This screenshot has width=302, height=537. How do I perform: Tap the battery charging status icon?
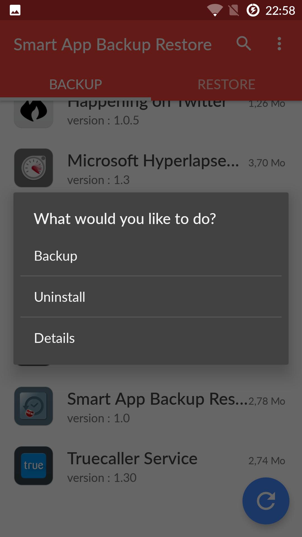tap(253, 10)
